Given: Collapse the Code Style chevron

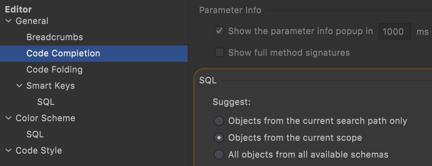Looking at the screenshot, I should 8,150.
